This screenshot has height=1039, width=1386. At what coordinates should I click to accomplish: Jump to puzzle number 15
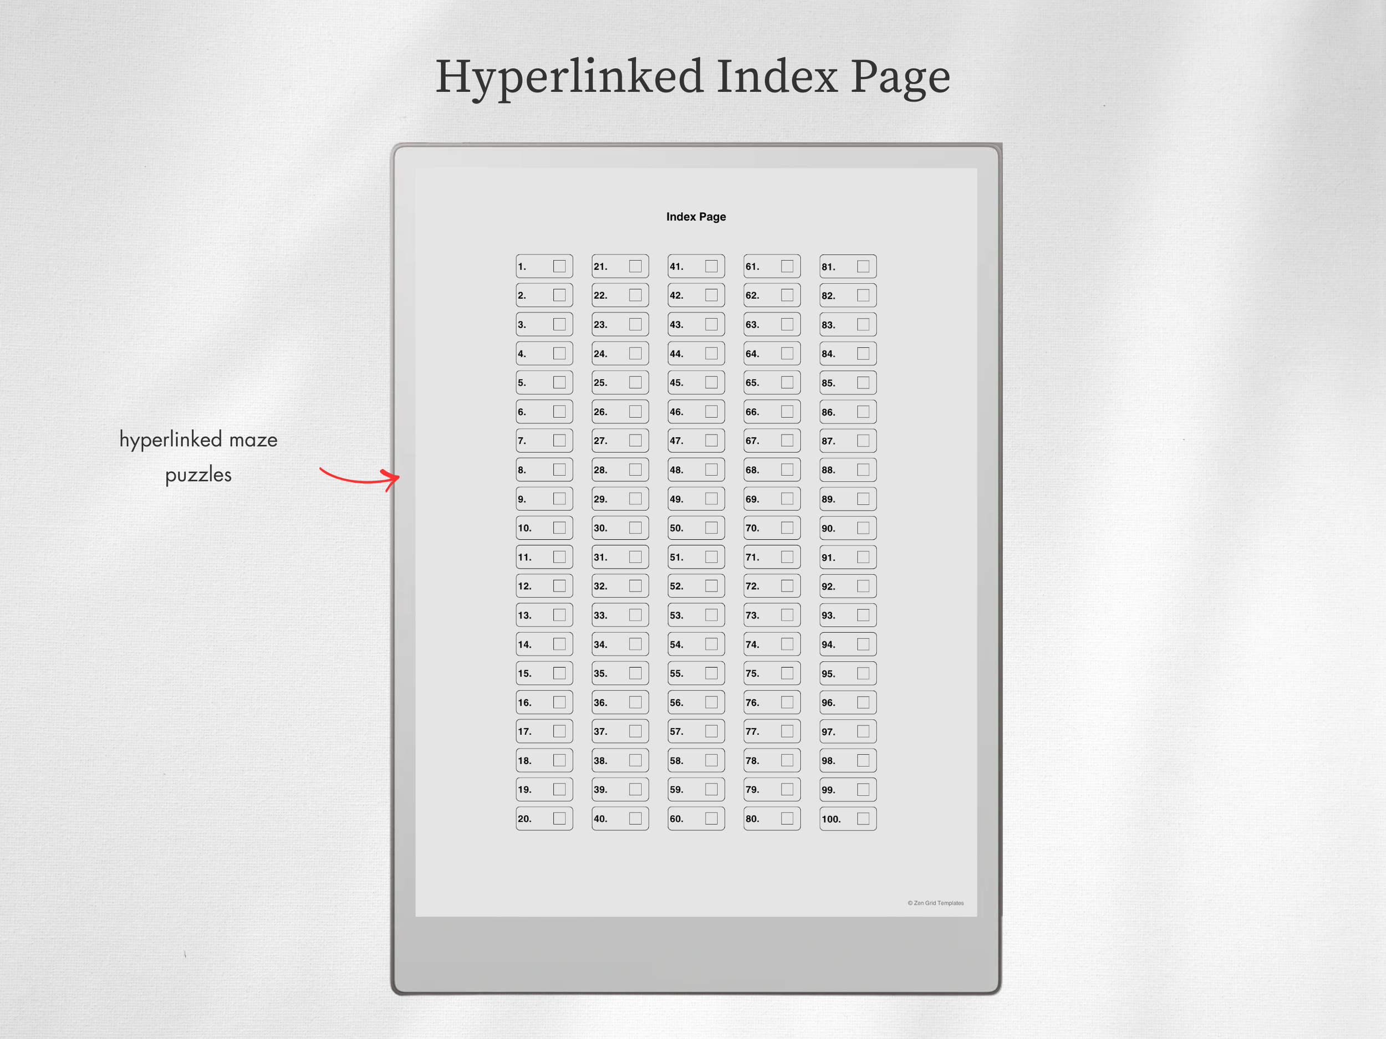coord(544,673)
